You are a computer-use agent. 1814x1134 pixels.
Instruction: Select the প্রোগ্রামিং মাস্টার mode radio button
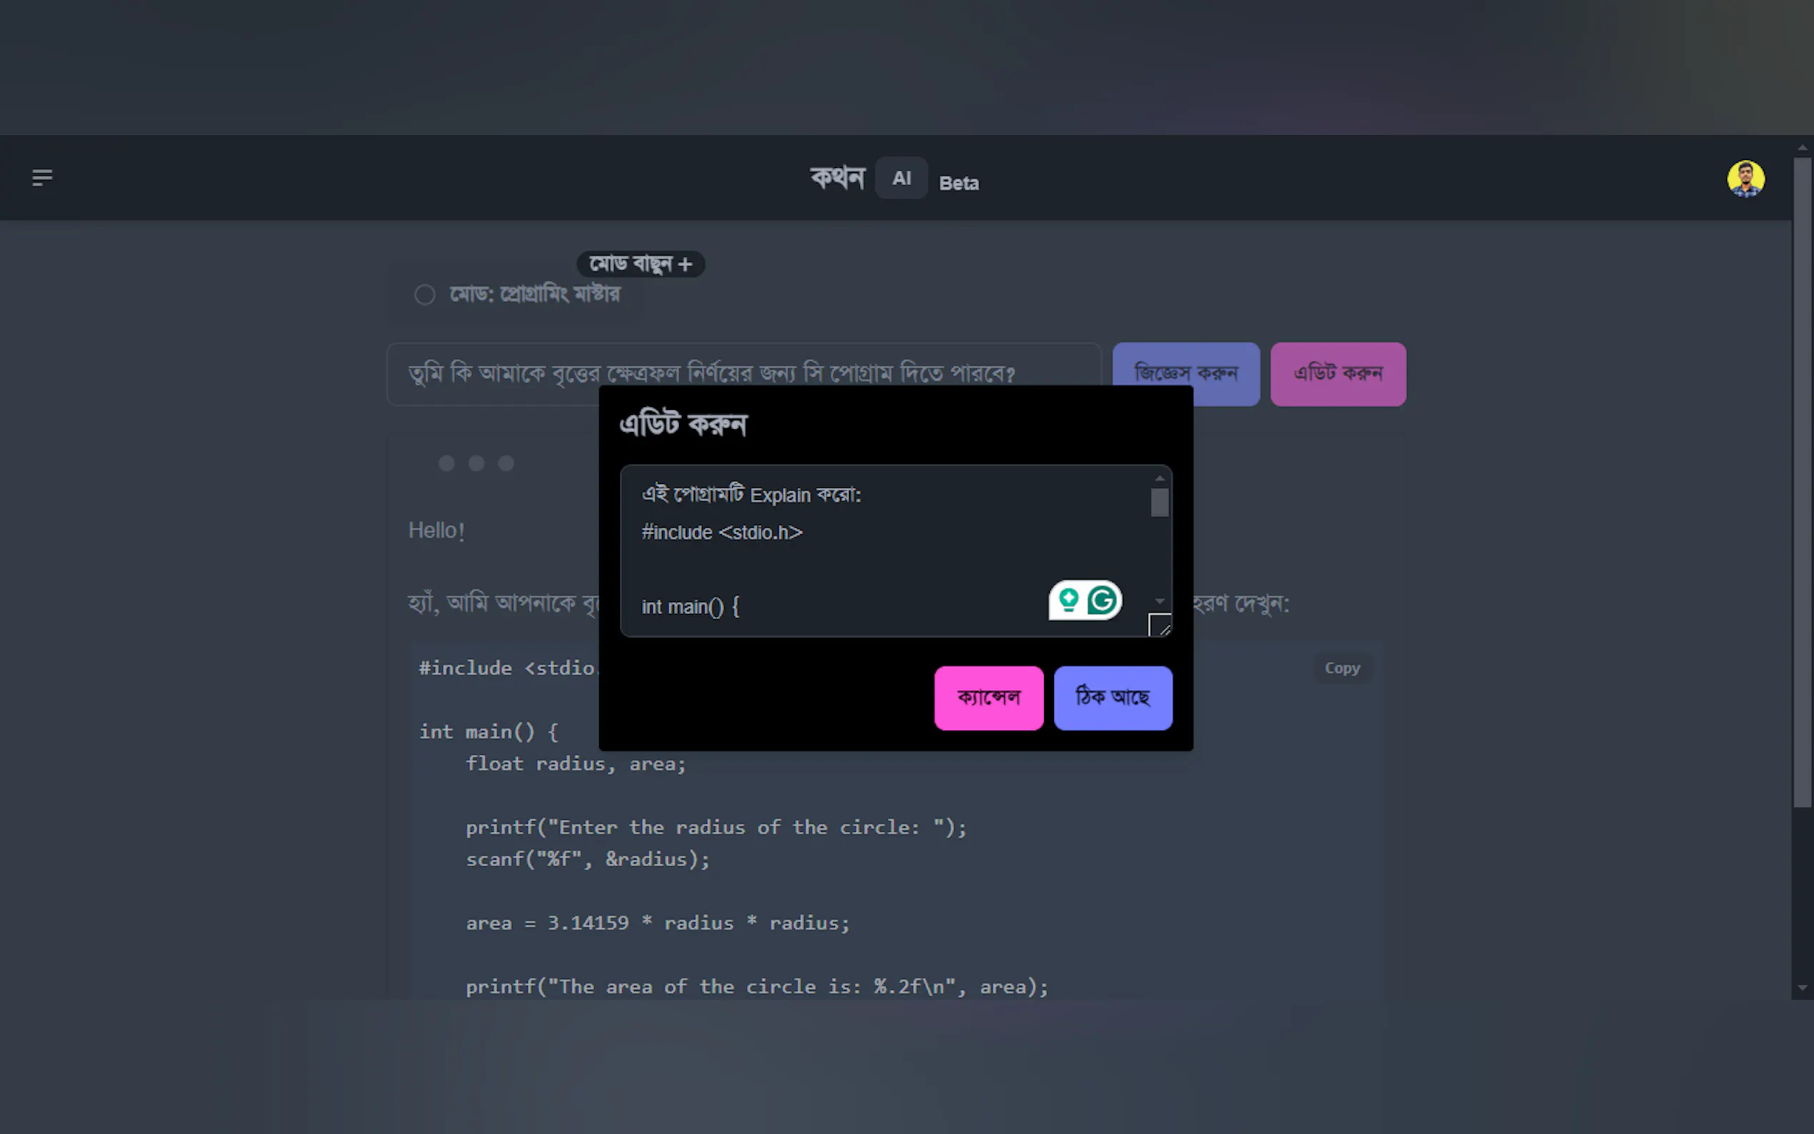424,295
